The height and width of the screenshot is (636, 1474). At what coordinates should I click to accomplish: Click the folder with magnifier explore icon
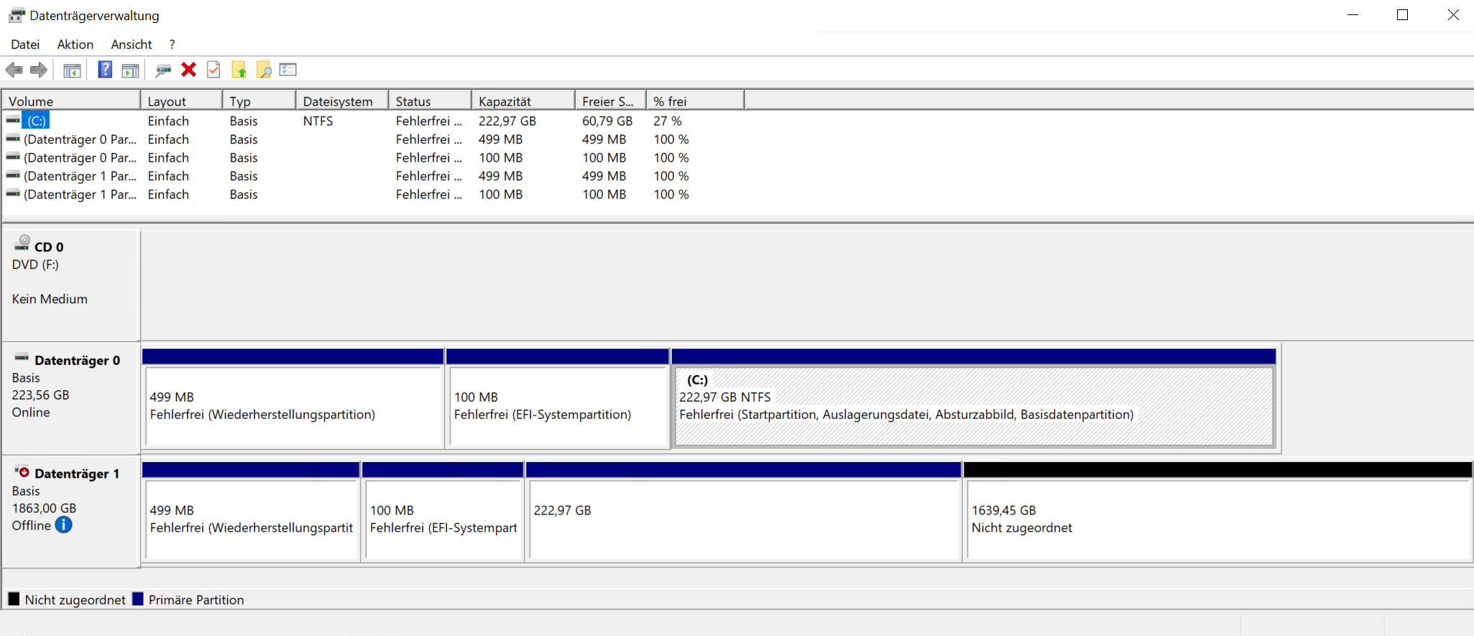point(264,70)
